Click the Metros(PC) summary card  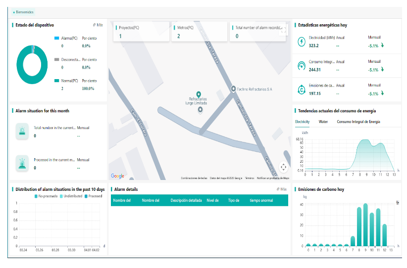[200, 32]
